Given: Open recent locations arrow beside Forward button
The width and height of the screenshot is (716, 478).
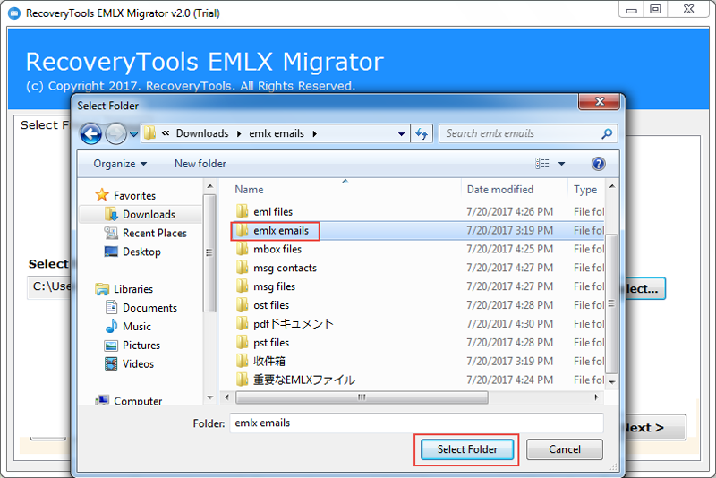Looking at the screenshot, I should [133, 134].
